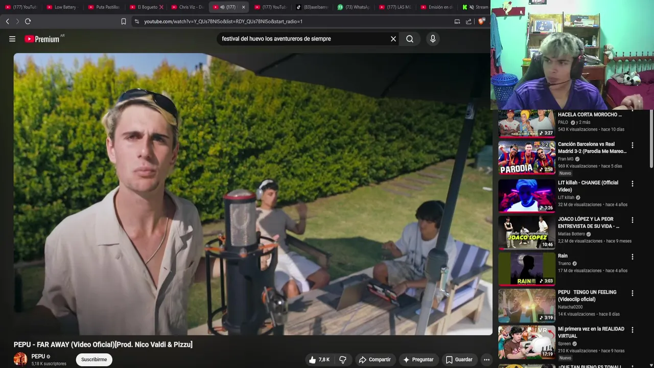Image resolution: width=654 pixels, height=368 pixels.
Task: Select video title text PEPU - FAR AWAY
Action: click(x=103, y=344)
